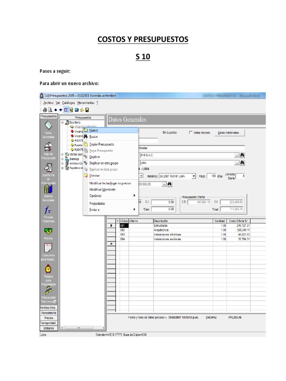Open the Herramientas menu
The image size is (286, 381).
point(86,103)
